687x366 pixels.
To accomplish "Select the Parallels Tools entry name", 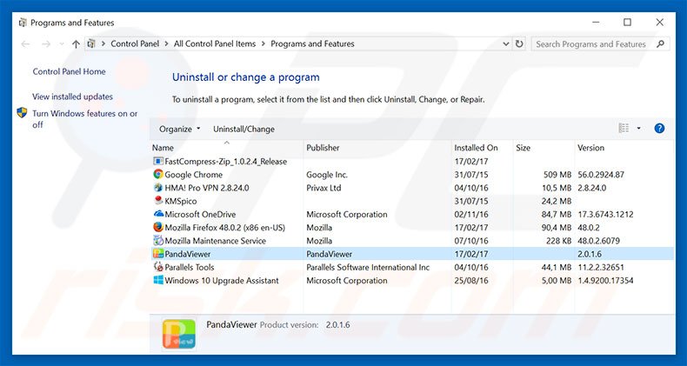I will point(190,267).
